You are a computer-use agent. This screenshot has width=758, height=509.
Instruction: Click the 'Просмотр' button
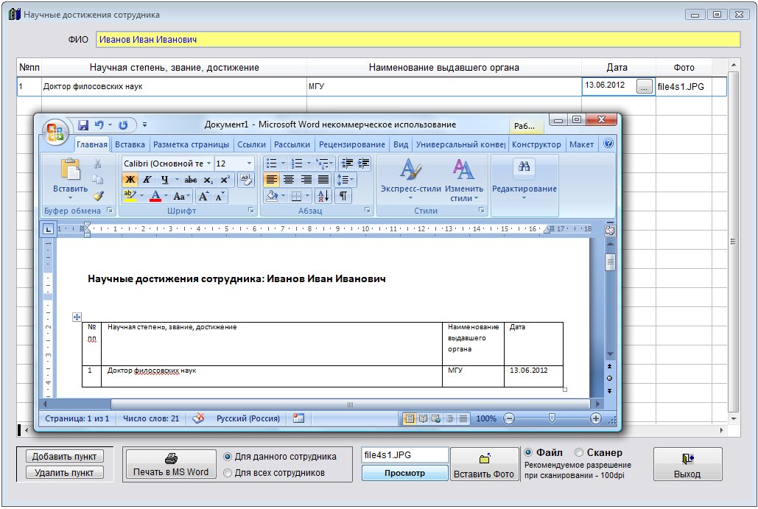click(x=404, y=473)
